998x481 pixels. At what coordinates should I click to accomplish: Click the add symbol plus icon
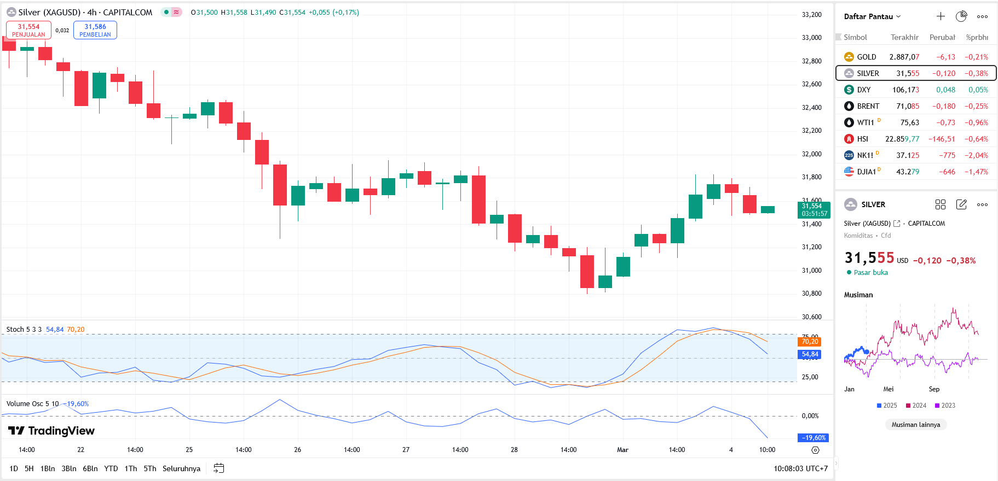(941, 16)
